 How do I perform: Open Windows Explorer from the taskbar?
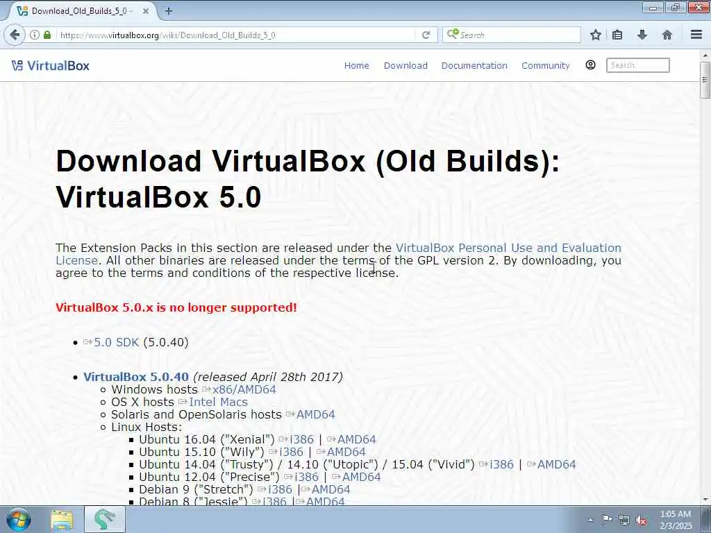click(62, 520)
